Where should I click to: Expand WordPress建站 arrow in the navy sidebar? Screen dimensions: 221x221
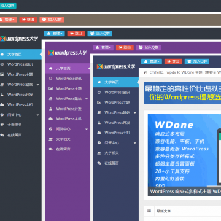pos(135,113)
